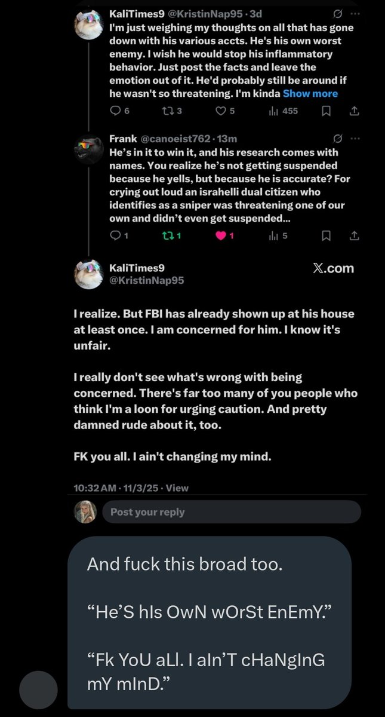Focus the Post your reply field
This screenshot has width=385, height=717.
pos(231,512)
